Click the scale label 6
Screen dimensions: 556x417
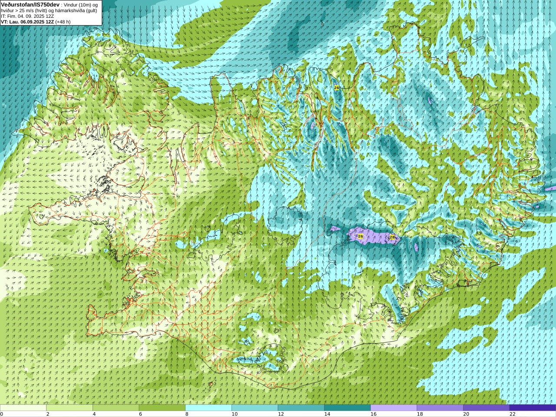click(x=140, y=414)
